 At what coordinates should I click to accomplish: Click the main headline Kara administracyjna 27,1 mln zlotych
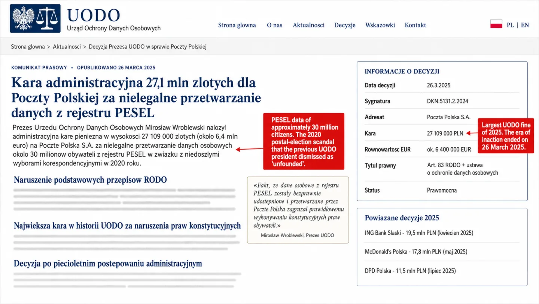tap(136, 97)
